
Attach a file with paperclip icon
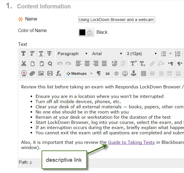tap(32, 74)
